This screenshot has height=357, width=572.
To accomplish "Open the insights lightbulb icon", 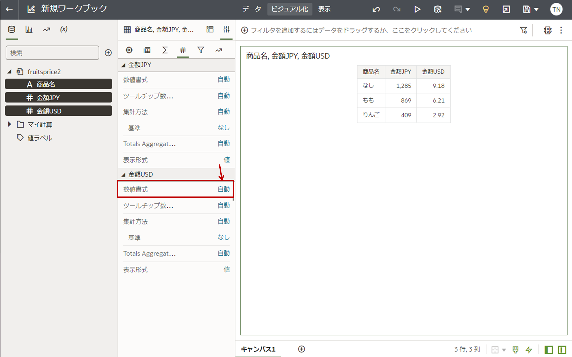I will (485, 9).
